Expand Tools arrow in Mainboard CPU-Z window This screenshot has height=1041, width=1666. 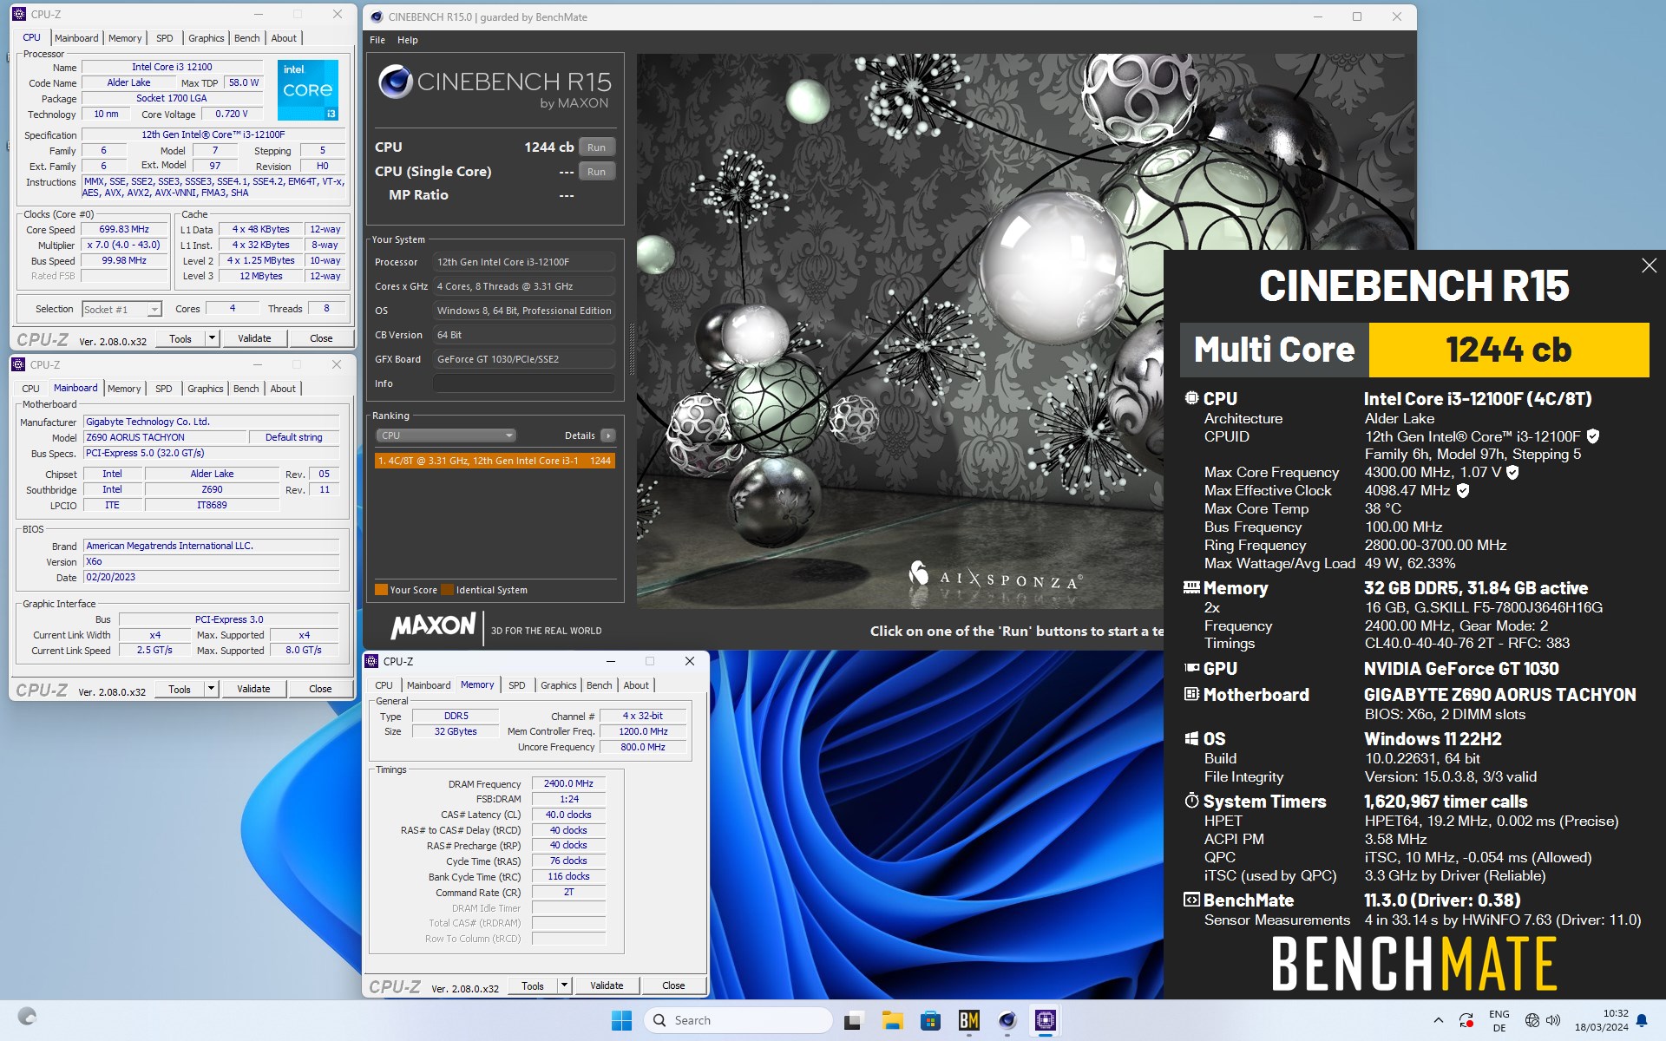coord(211,689)
